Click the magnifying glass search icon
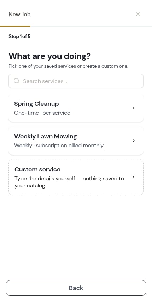 point(17,81)
